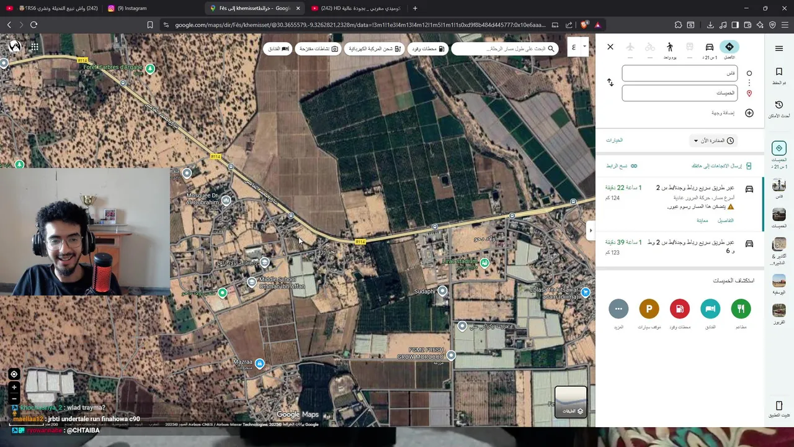Click the Brave Shields lion icon
Image resolution: width=794 pixels, height=447 pixels.
(x=584, y=25)
